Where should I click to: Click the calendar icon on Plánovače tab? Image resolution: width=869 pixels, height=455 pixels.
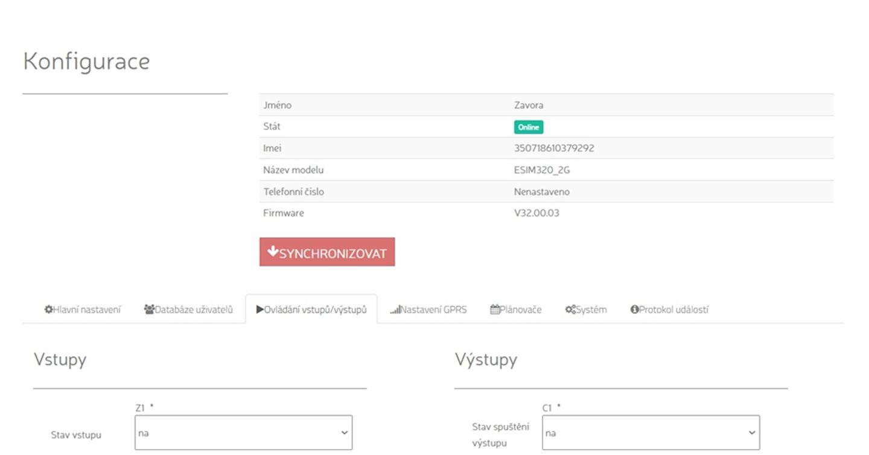click(x=495, y=310)
